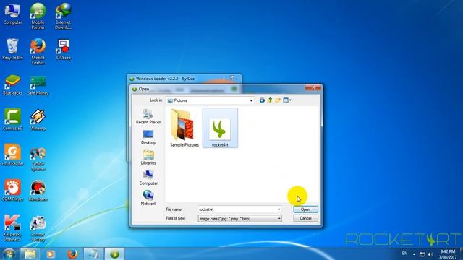The width and height of the screenshot is (463, 260).
Task: Launch Windows Media Player from taskbar
Action: [x=51, y=253]
